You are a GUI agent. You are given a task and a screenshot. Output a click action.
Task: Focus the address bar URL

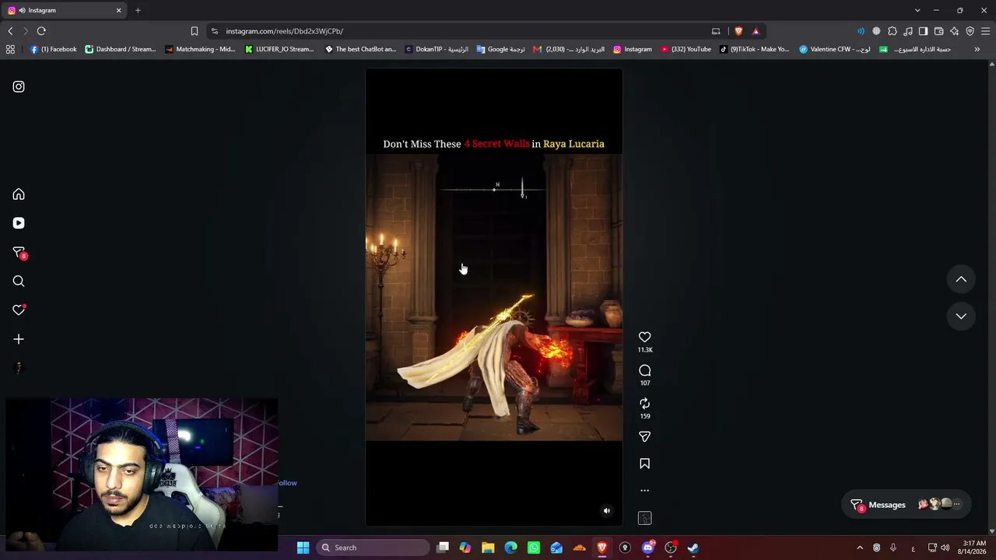[x=285, y=31]
